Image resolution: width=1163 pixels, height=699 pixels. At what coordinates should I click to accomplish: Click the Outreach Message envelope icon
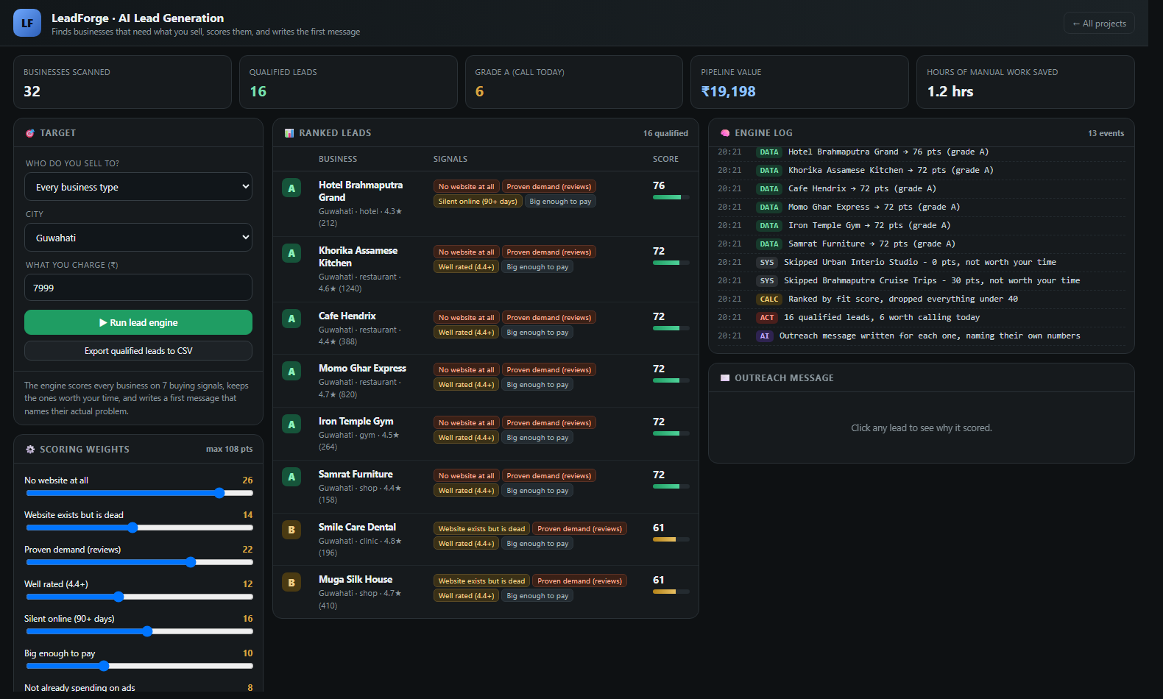(725, 377)
